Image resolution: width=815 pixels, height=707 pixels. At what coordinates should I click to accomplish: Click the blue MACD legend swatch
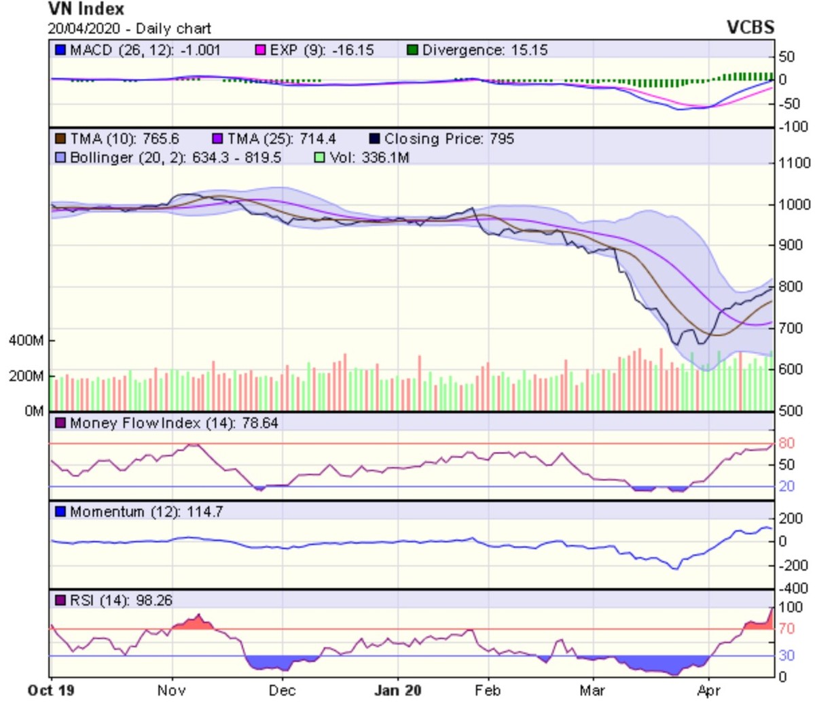60,50
